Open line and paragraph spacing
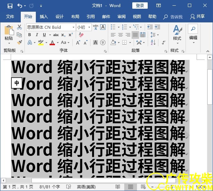 [x=153, y=35]
